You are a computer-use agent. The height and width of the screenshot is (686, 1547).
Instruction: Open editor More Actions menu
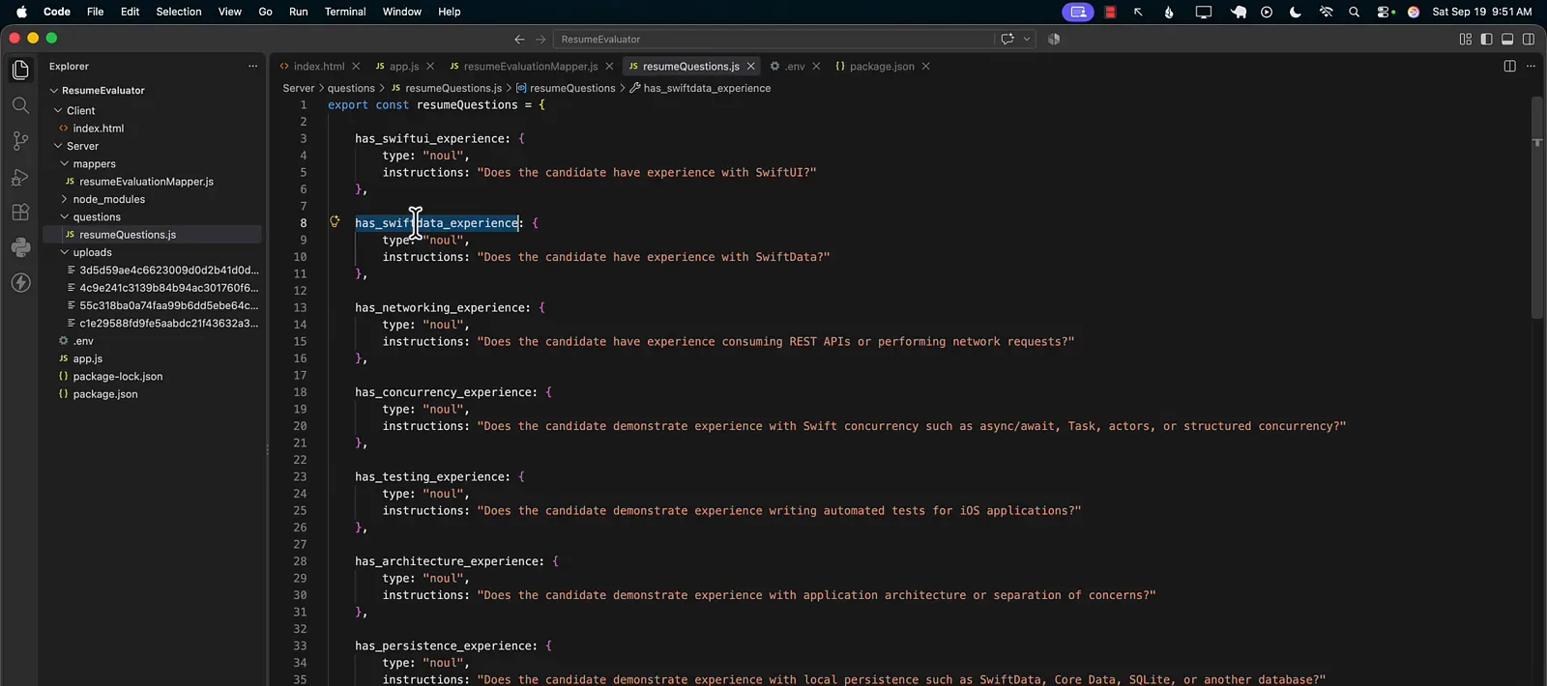pyautogui.click(x=1531, y=67)
